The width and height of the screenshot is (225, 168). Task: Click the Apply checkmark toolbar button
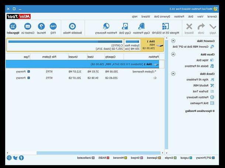point(212,28)
